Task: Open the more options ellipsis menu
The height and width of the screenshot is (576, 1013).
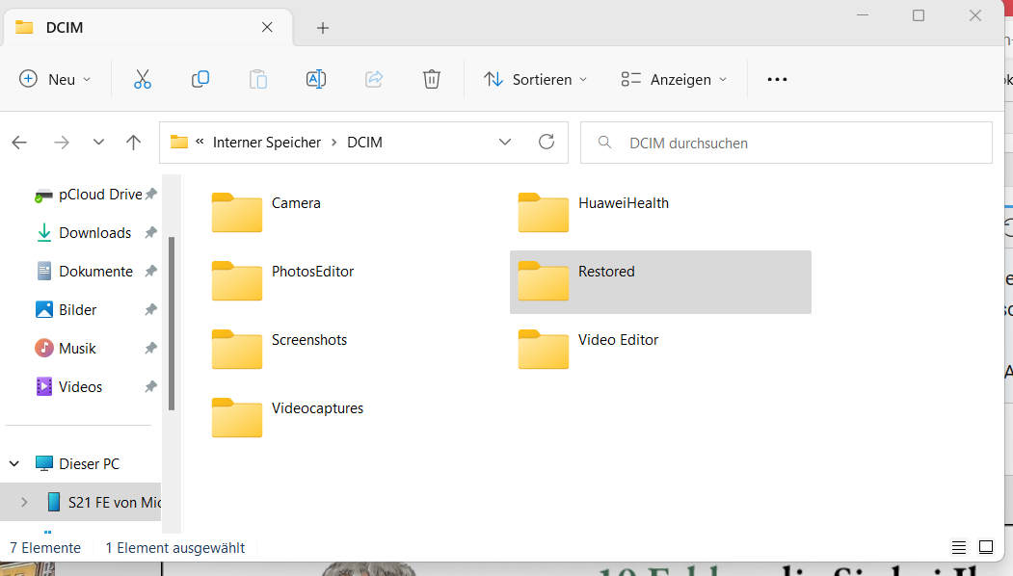Action: coord(777,80)
